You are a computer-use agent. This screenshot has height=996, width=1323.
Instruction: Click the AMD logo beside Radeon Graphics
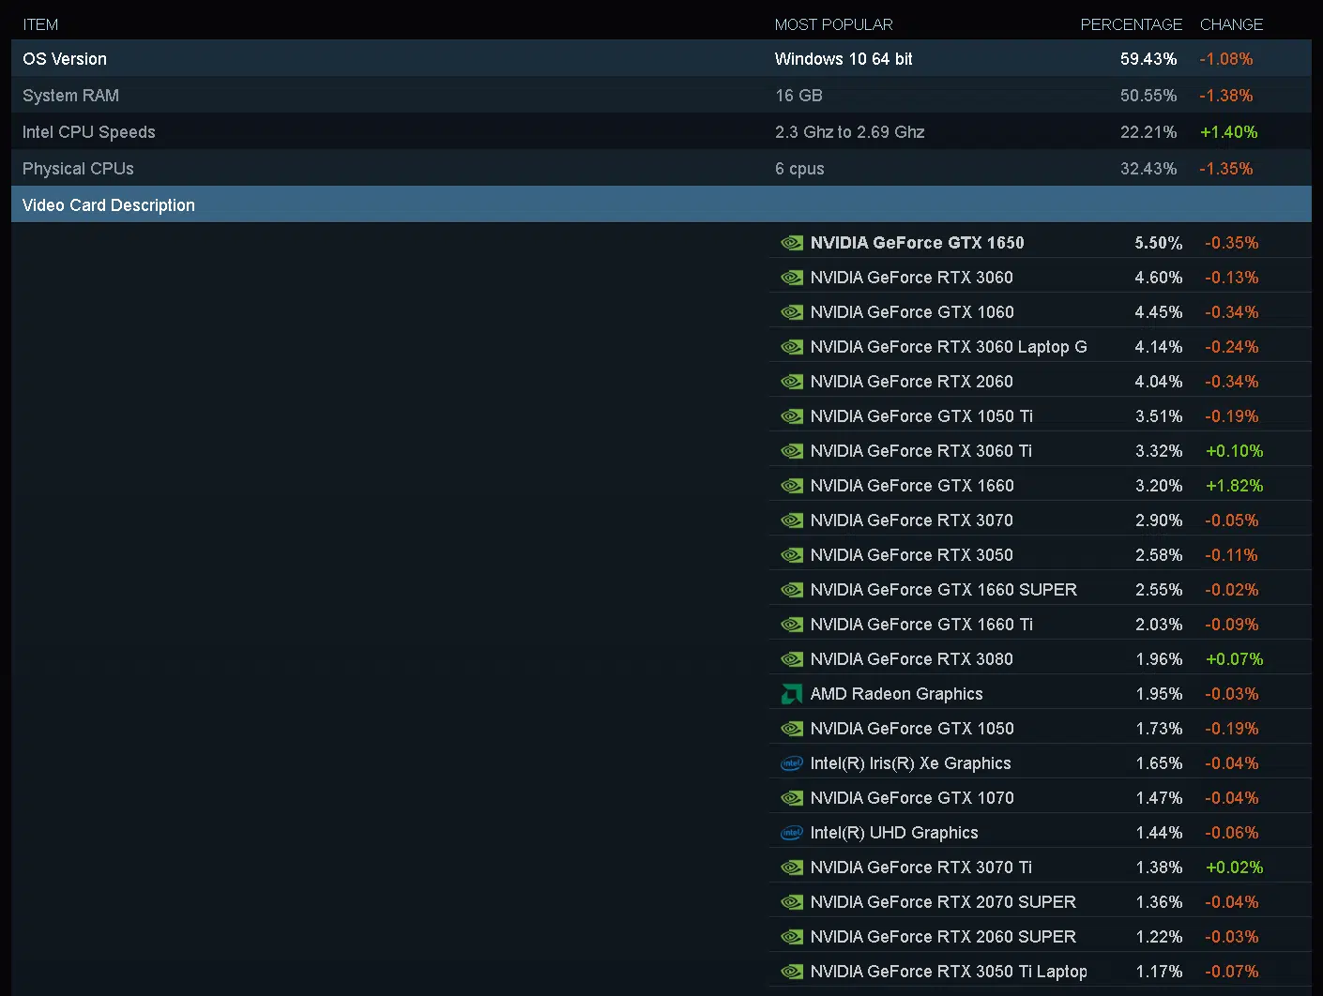792,694
